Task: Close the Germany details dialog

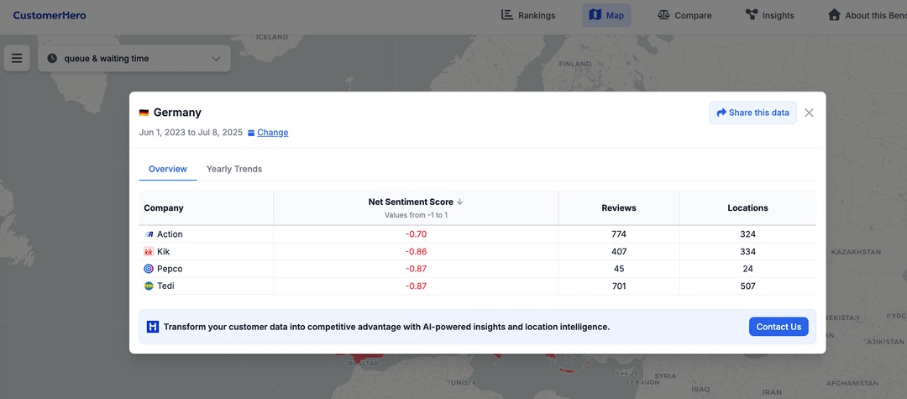Action: [x=809, y=113]
